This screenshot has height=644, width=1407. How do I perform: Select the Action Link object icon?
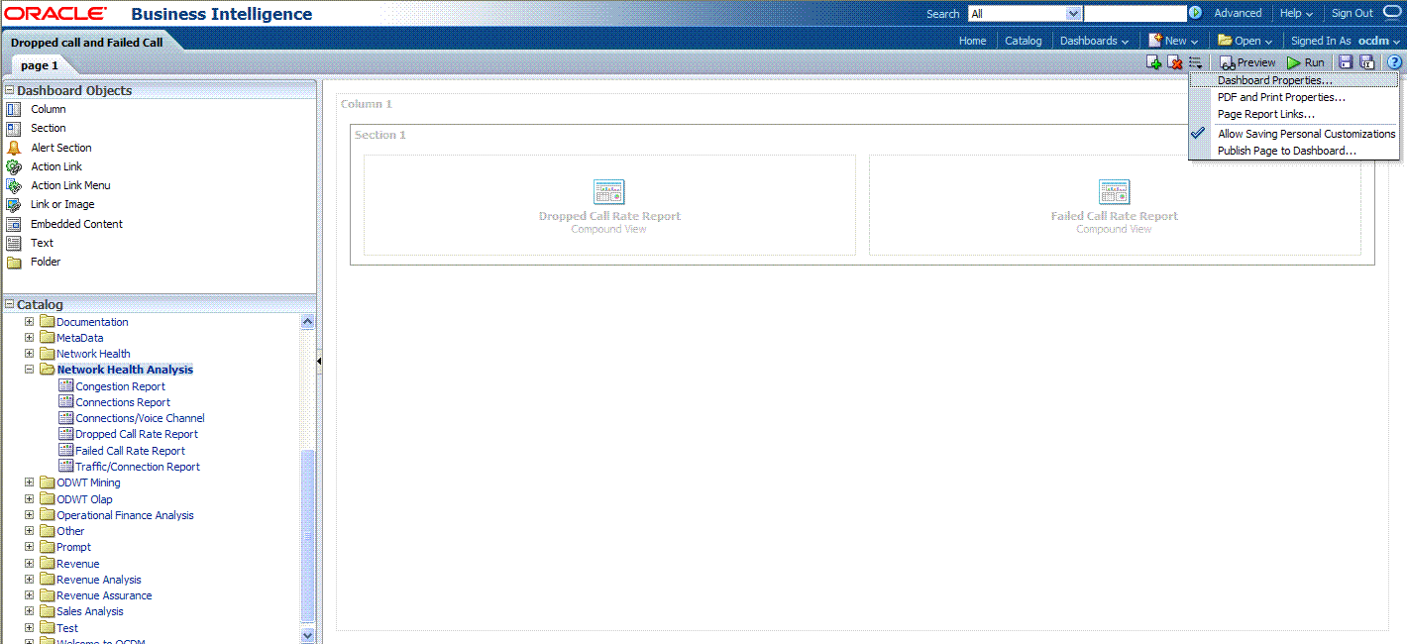point(14,166)
